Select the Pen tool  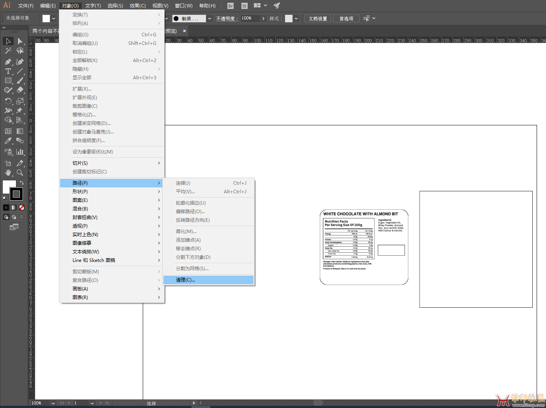coord(8,62)
